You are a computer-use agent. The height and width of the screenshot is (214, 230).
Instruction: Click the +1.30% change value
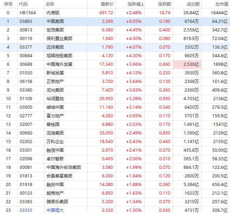point(134,210)
